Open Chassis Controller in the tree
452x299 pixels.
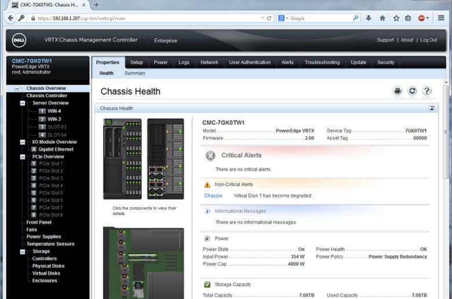[x=47, y=96]
